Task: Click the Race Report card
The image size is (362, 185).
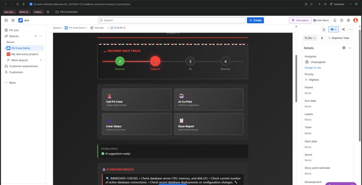Action: click(209, 124)
